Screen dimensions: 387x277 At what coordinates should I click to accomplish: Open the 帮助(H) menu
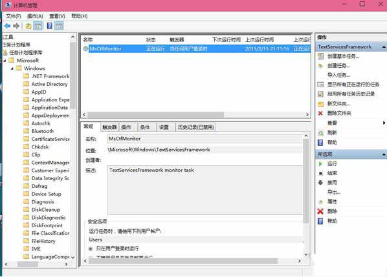click(x=79, y=16)
